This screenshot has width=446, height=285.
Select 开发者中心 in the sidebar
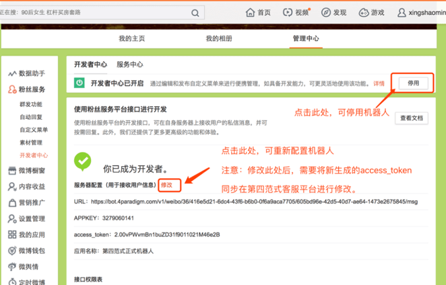coord(34,155)
